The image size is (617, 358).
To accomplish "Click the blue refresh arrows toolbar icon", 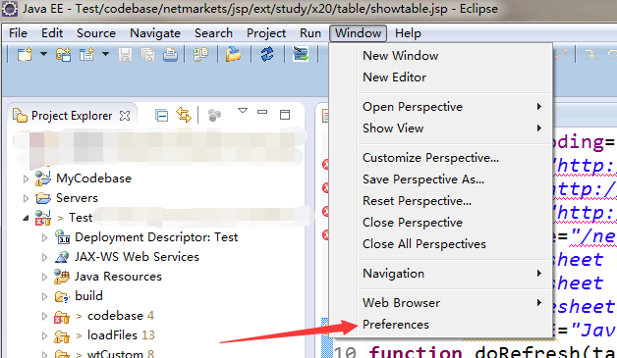I will coord(267,54).
